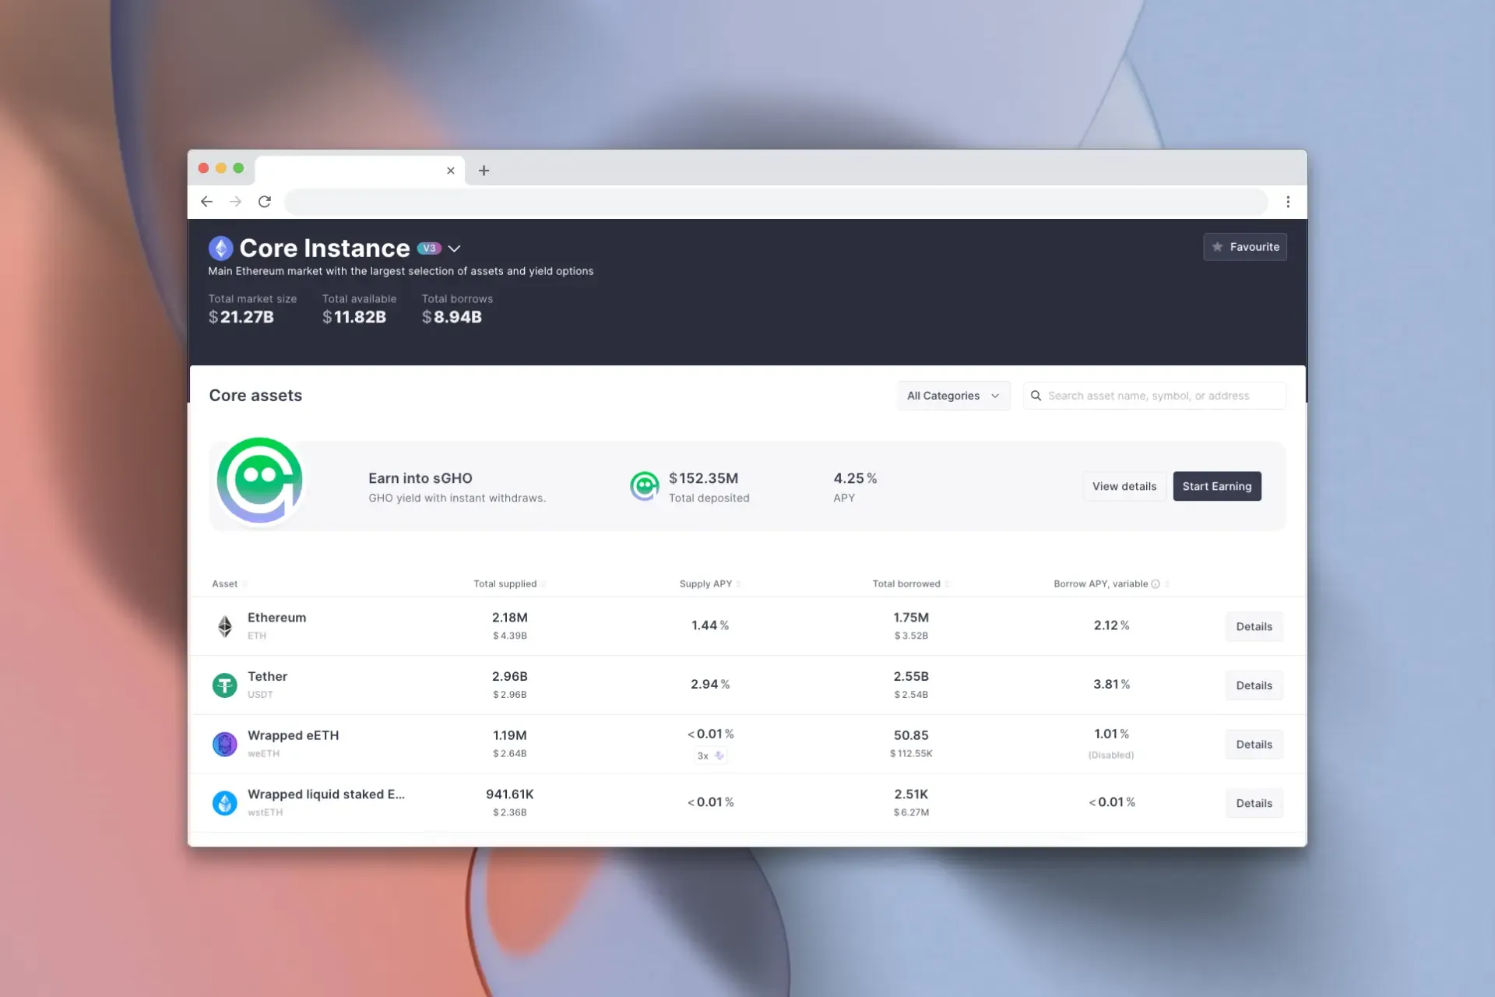
Task: Click the $21.27B total market size
Action: pyautogui.click(x=241, y=317)
